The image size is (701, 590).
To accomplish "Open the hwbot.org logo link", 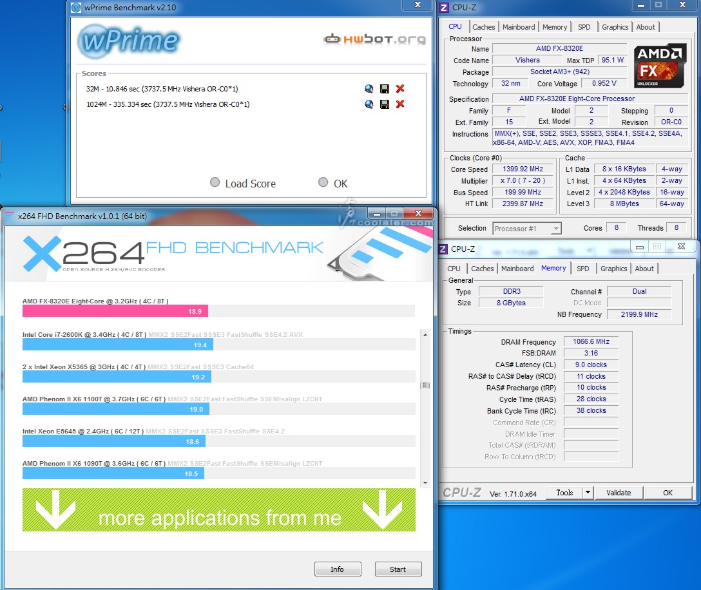I will coord(374,39).
